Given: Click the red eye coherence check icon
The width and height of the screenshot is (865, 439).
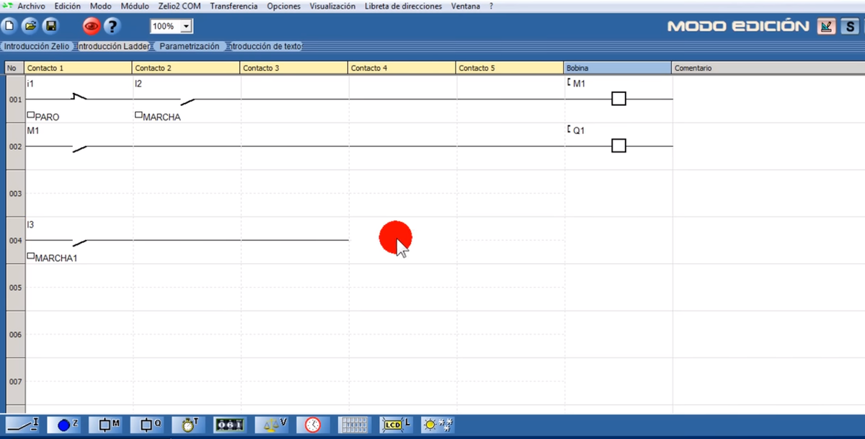Looking at the screenshot, I should click(91, 27).
